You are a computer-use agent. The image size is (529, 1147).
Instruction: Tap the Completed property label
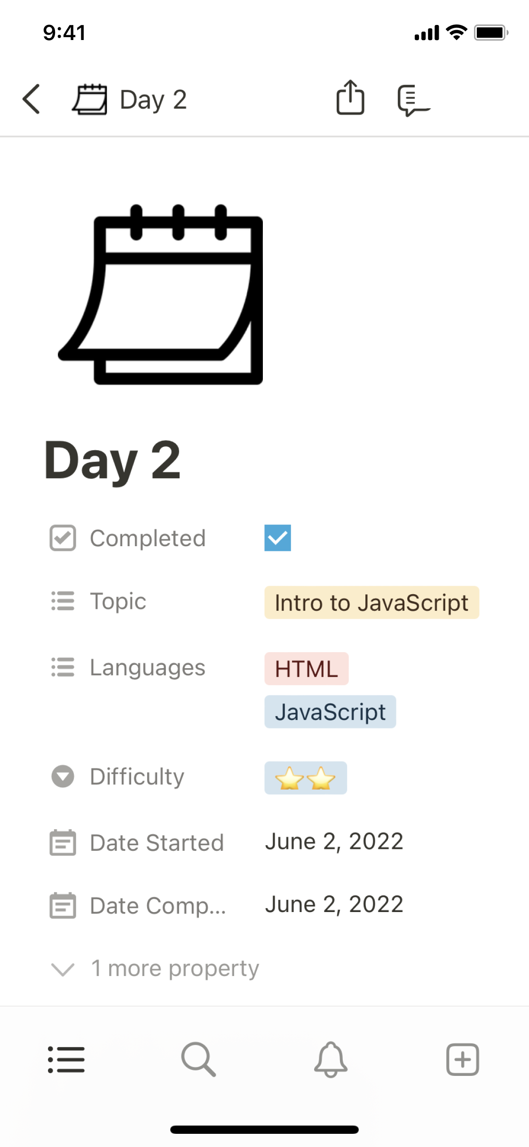(x=148, y=538)
